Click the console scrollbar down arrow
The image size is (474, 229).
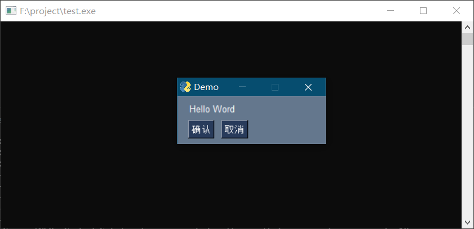467,222
